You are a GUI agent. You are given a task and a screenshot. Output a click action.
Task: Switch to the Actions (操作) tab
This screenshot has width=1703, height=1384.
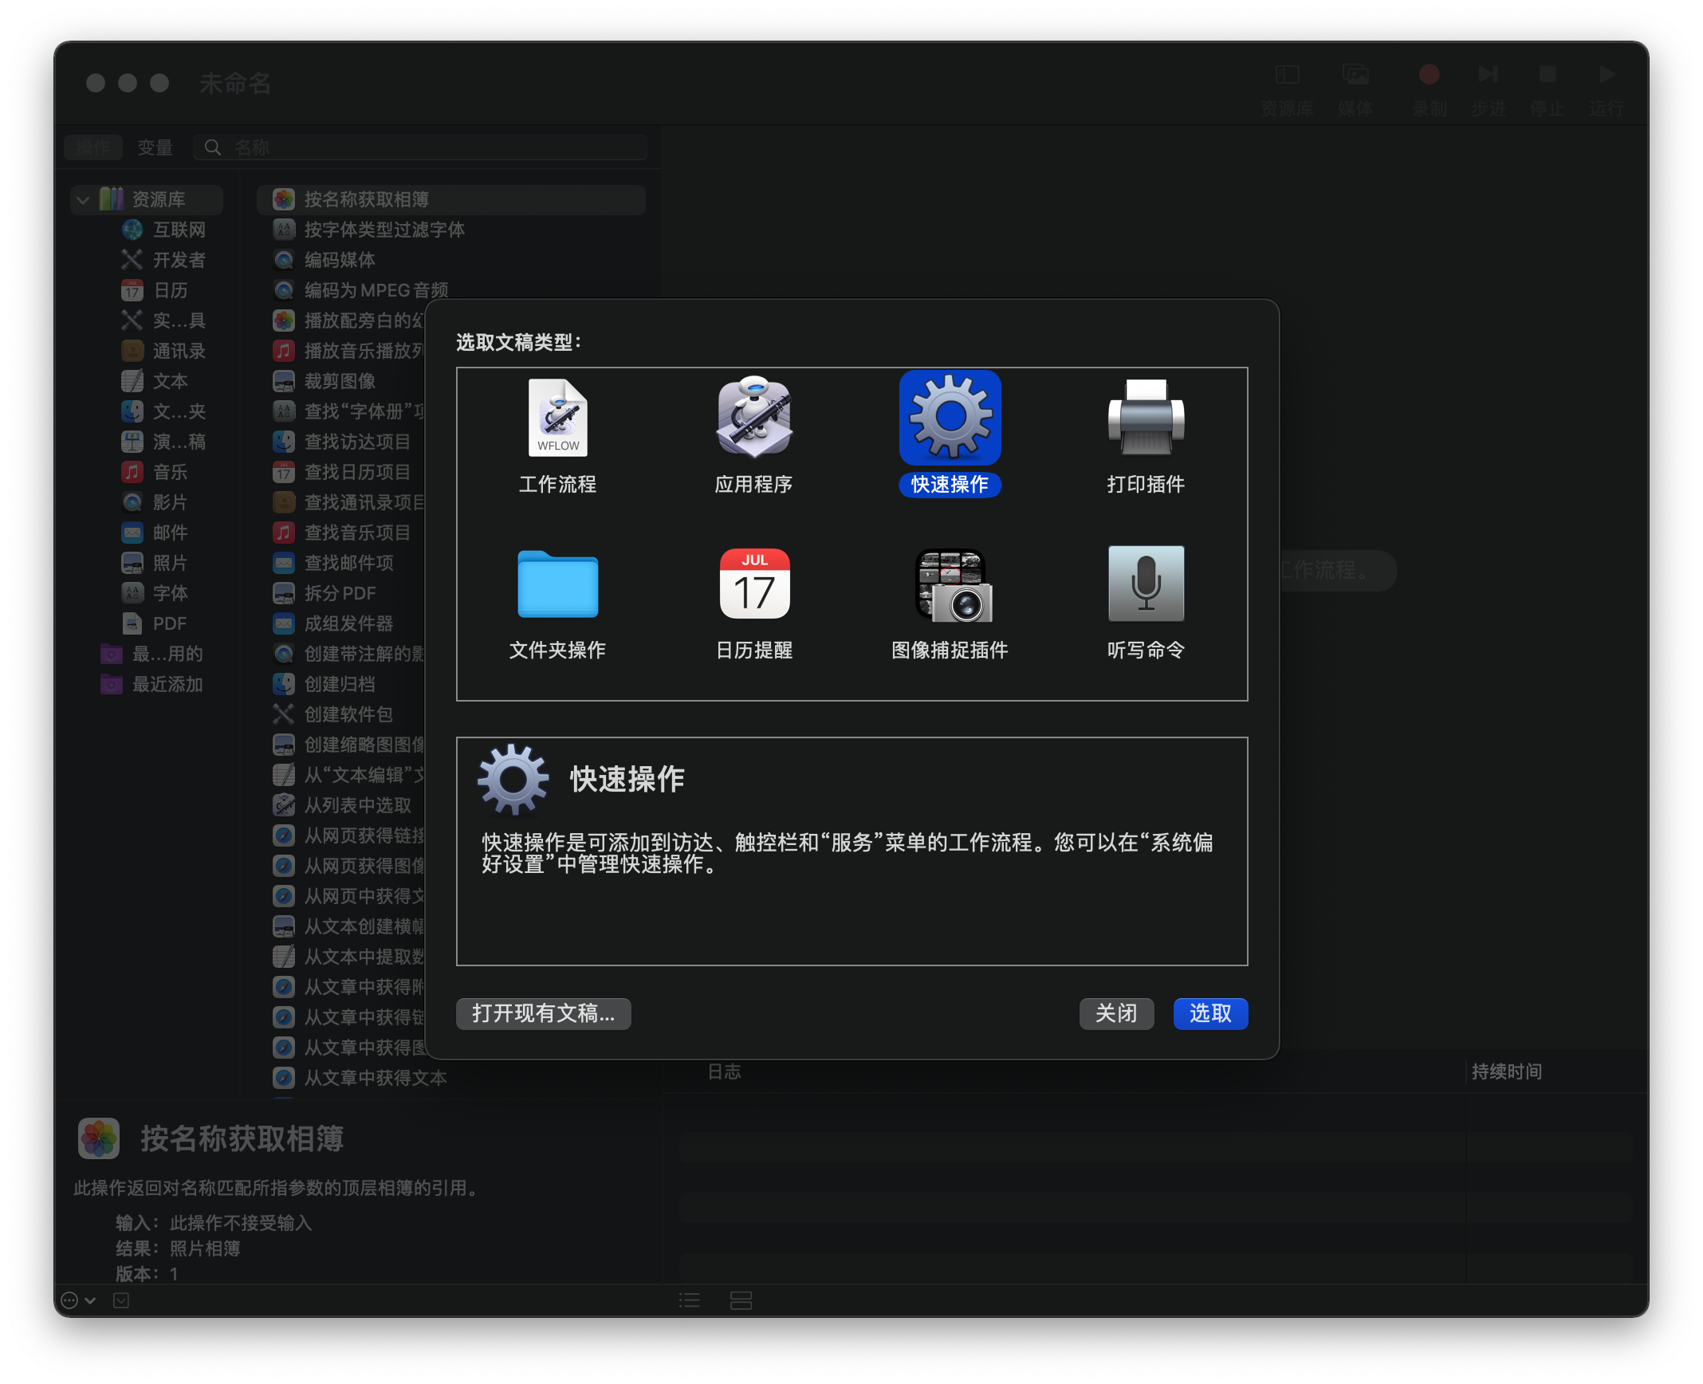[93, 147]
